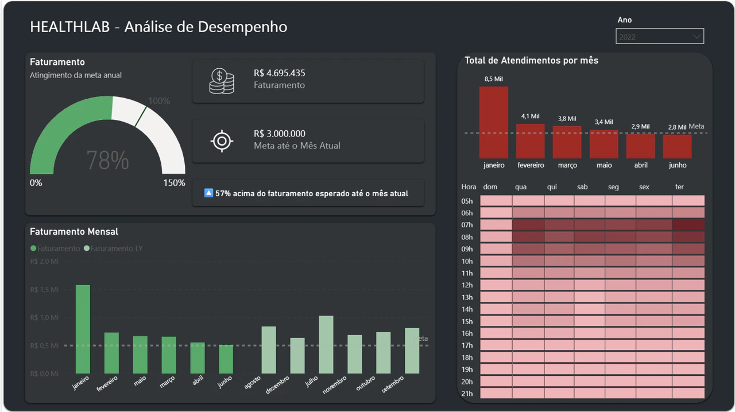Select the R$ 3.000.000 meta value
Screen dimensions: 735x412
coord(280,134)
